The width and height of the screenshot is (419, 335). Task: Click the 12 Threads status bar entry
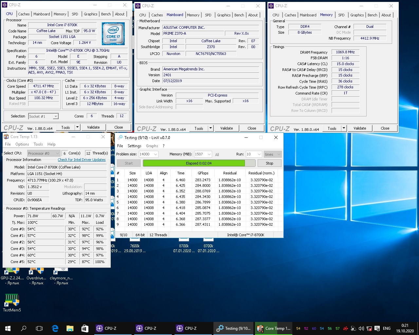click(x=158, y=235)
